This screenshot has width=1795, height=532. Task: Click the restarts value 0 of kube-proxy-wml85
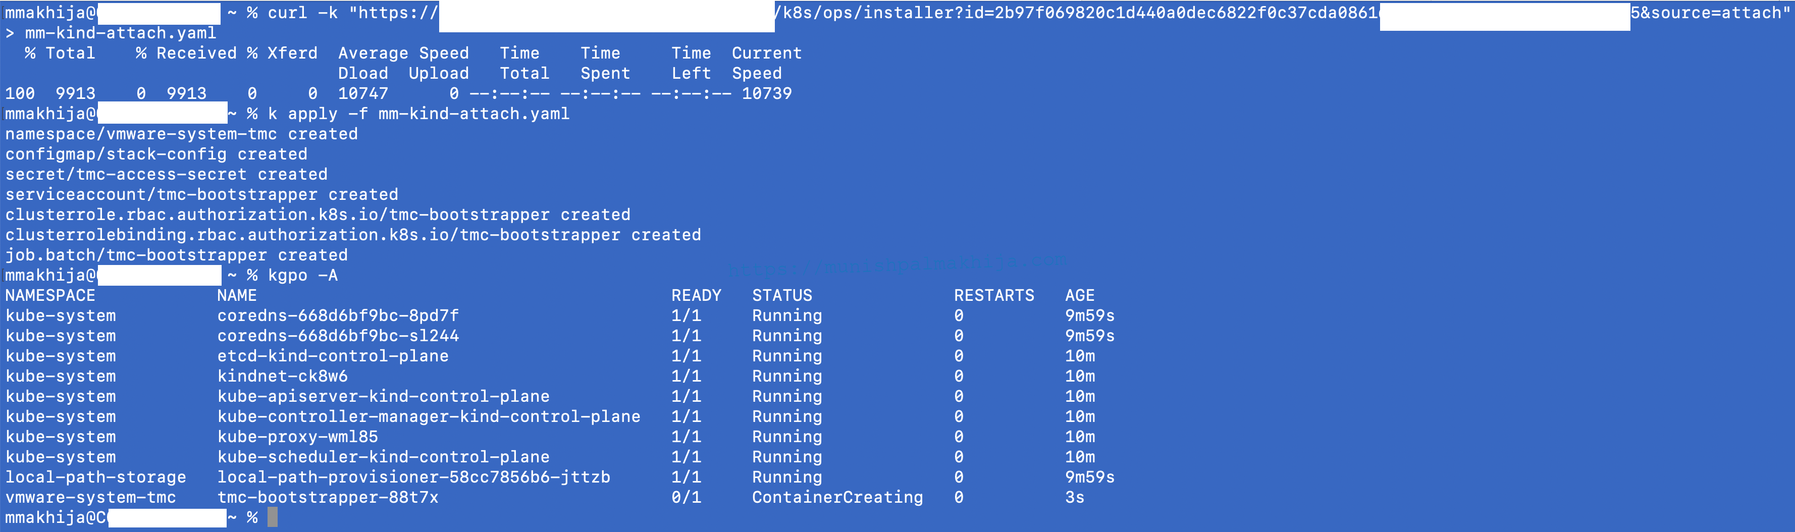[959, 437]
